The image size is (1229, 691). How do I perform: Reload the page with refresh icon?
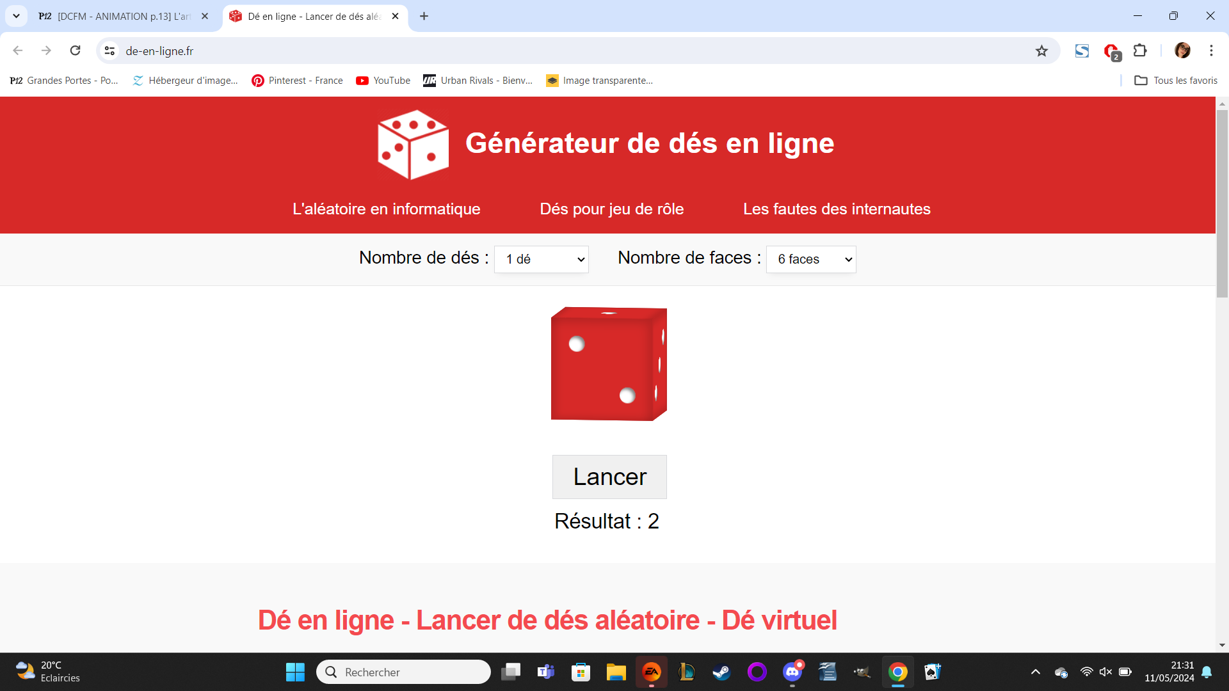76,51
